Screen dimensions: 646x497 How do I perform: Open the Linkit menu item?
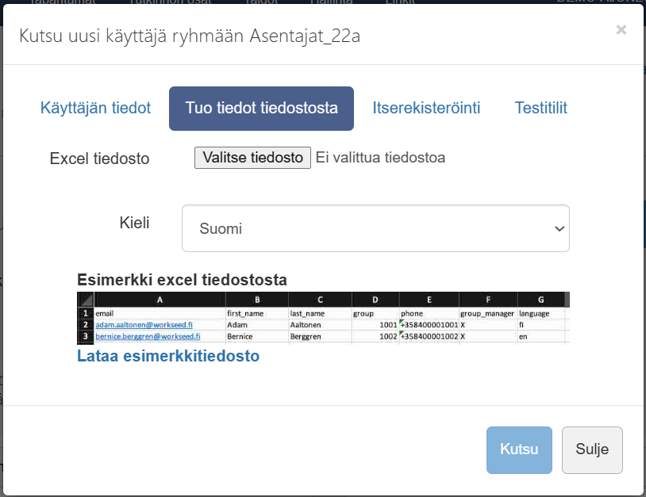[401, 2]
